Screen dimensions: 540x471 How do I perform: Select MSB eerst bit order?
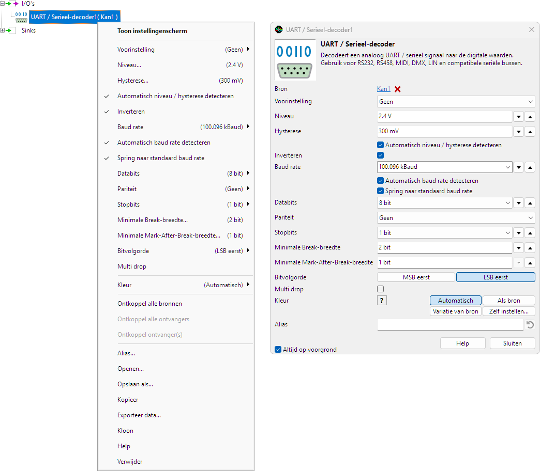click(x=416, y=277)
